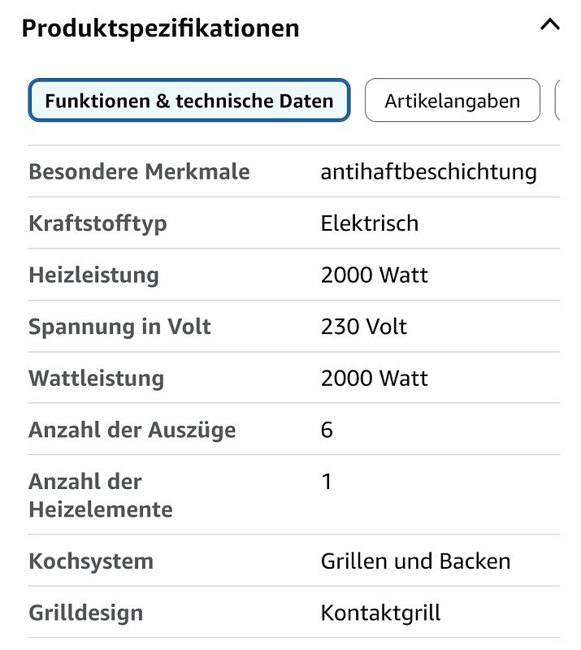Click the Spannung in Volt label
The image size is (581, 650).
click(119, 327)
